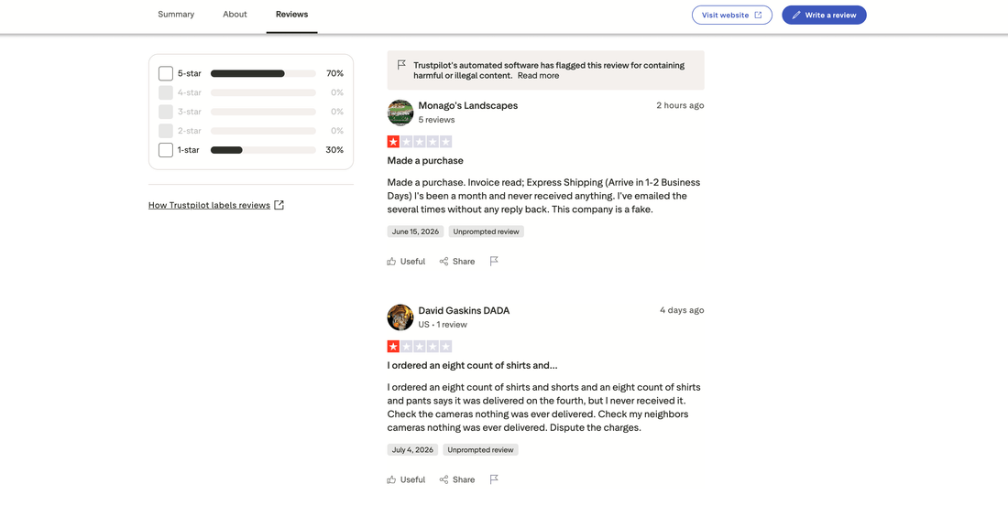The image size is (1008, 516).
Task: Open the 'I ordered an eight count' review title
Action: tap(472, 366)
